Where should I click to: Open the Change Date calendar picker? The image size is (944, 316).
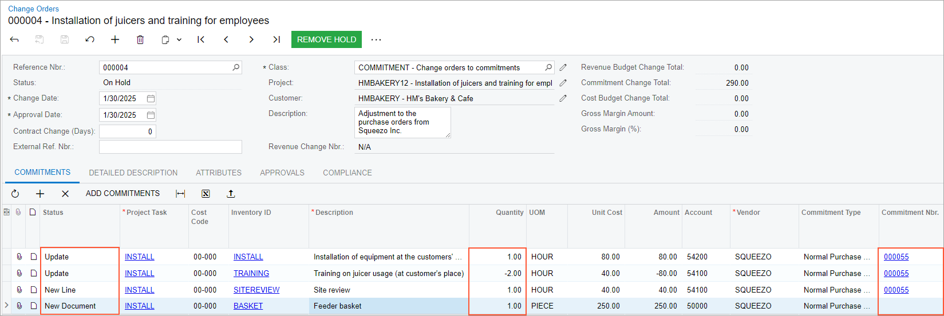coord(151,98)
